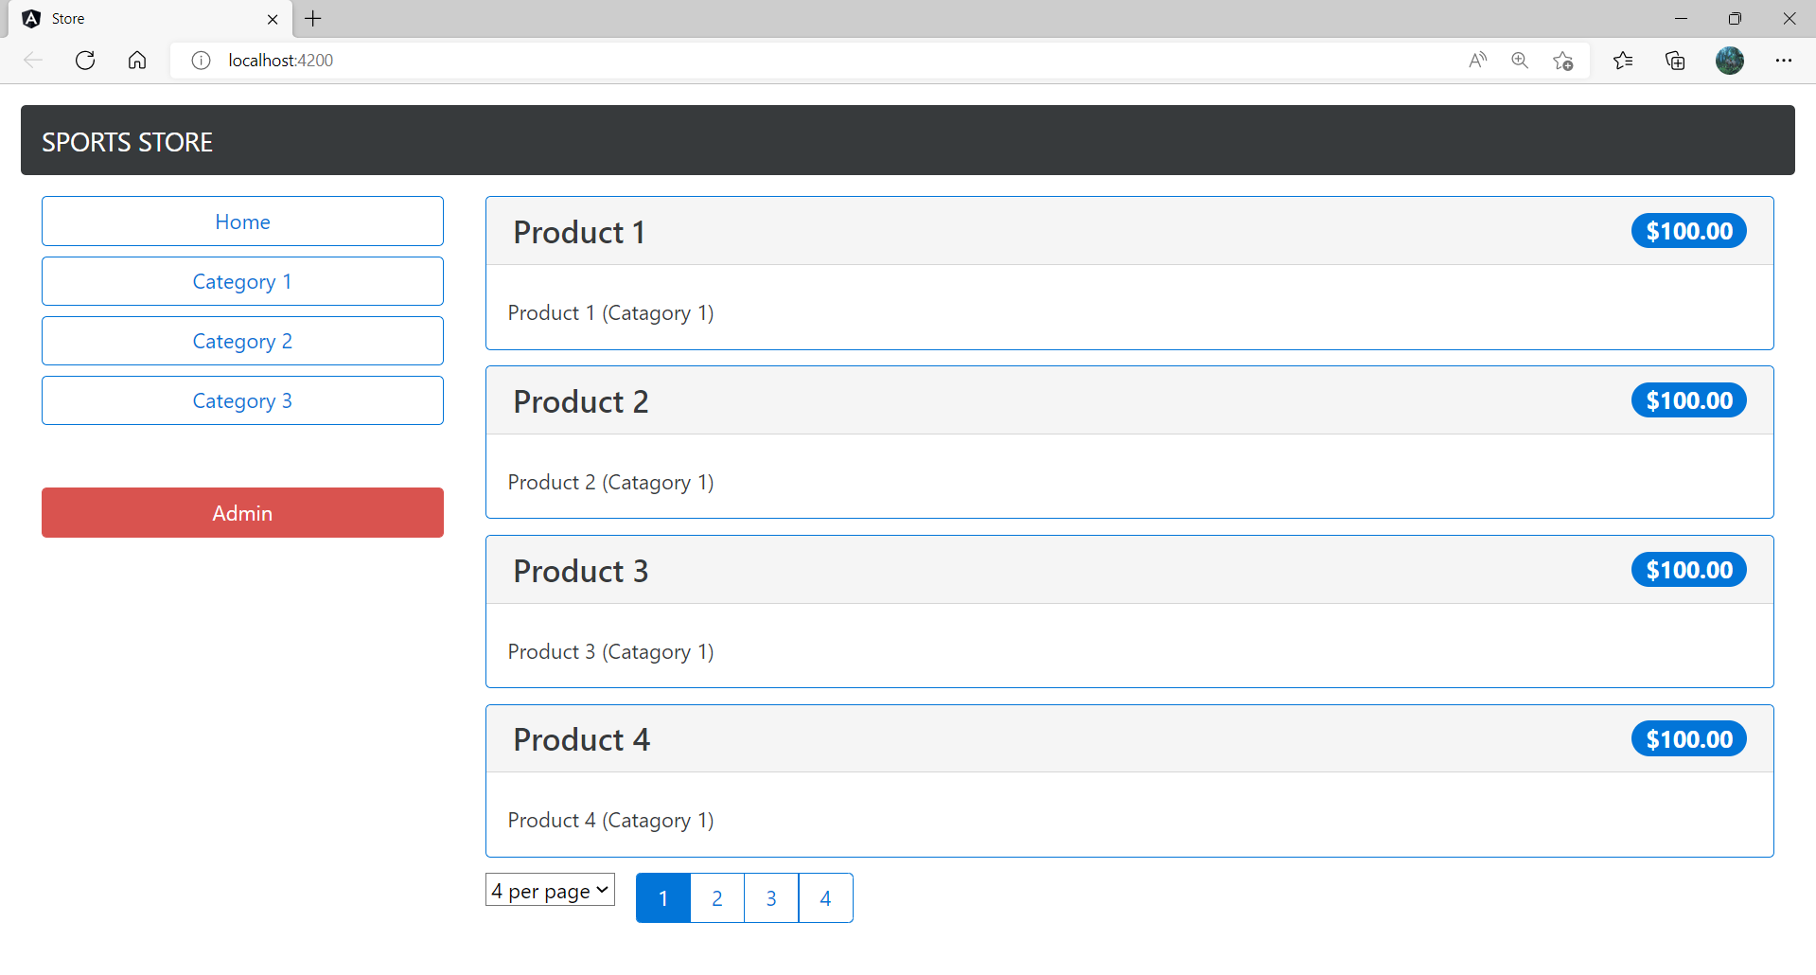Open the browser collections icon
Screen dimensions: 1816x975
pos(1675,61)
